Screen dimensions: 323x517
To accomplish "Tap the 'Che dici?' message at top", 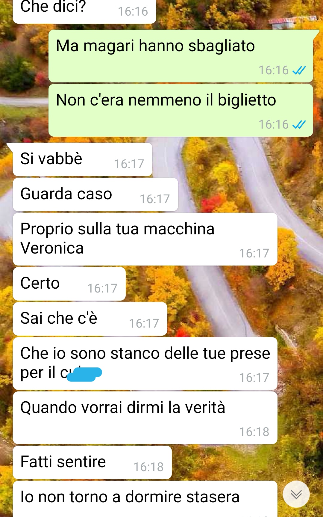I will coord(84,11).
